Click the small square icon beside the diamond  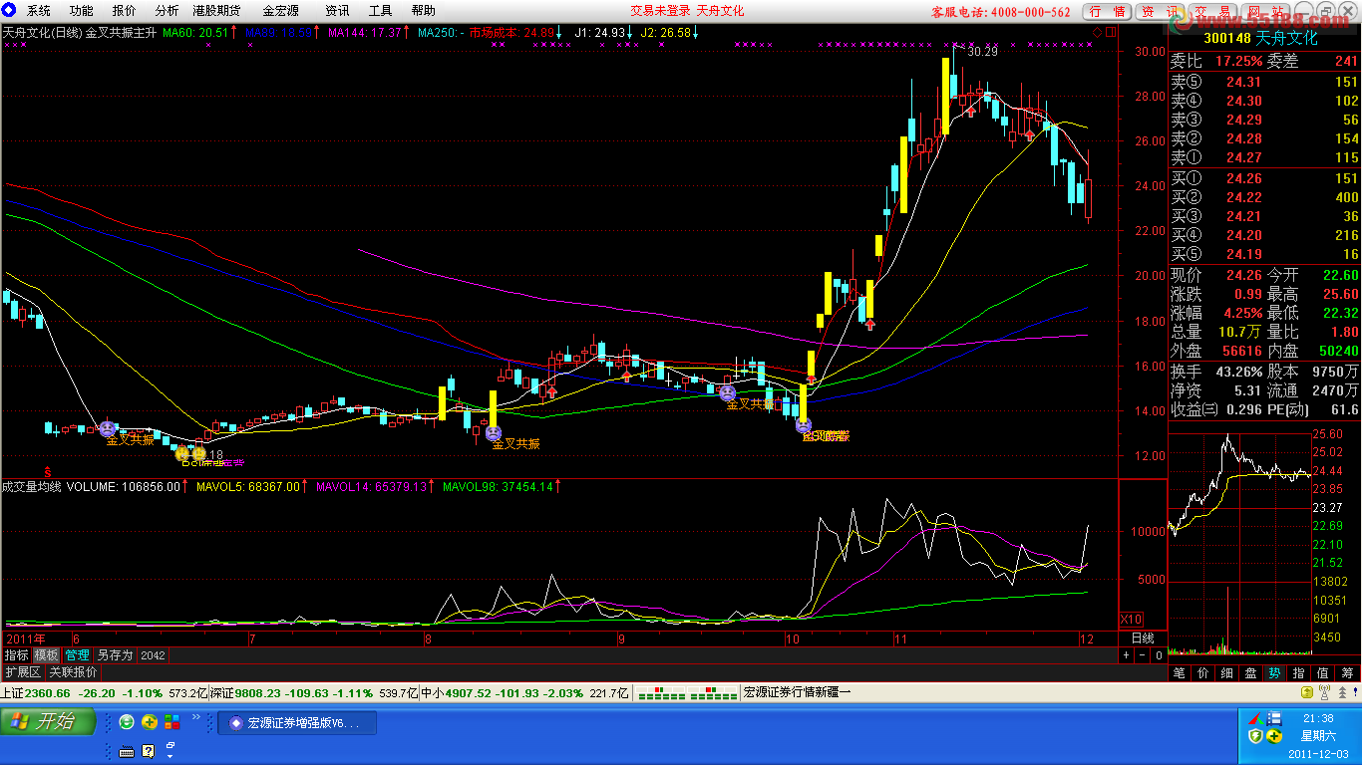point(1111,33)
